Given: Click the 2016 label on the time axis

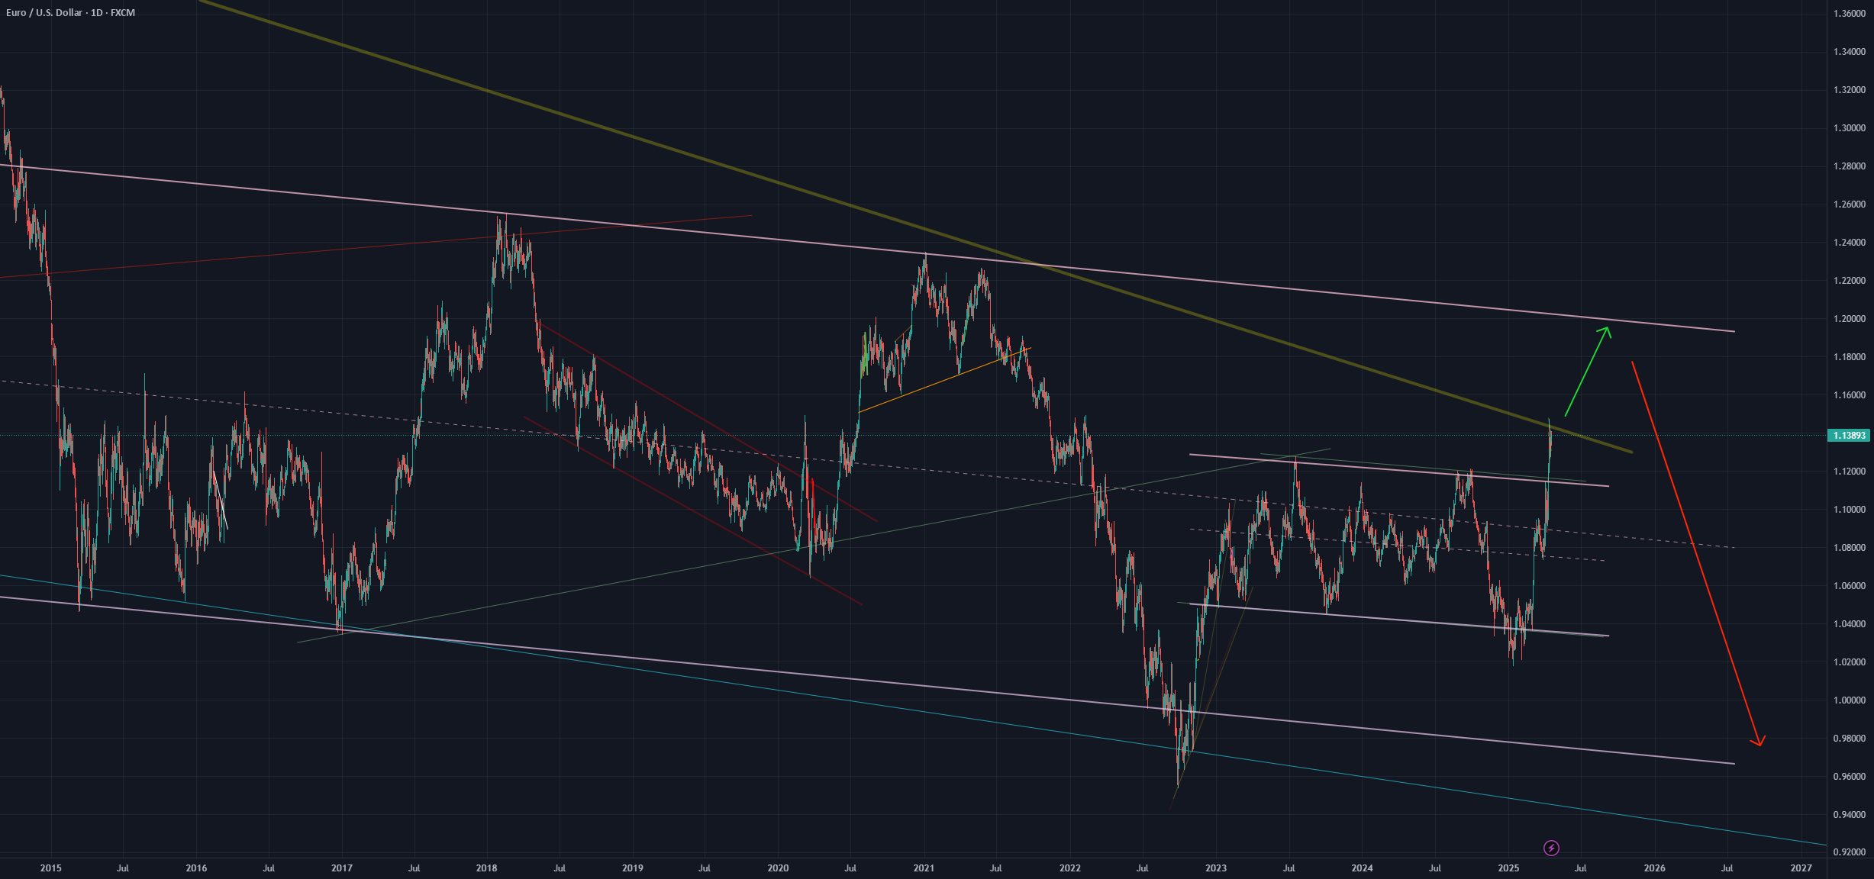Looking at the screenshot, I should 196,868.
